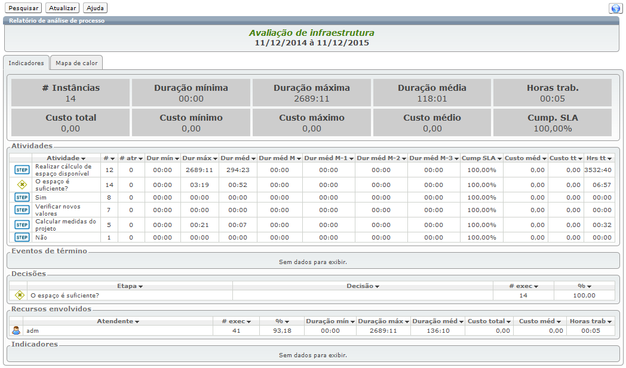Switch to the Mapa de calor tab
This screenshot has height=368, width=626.
coord(76,63)
